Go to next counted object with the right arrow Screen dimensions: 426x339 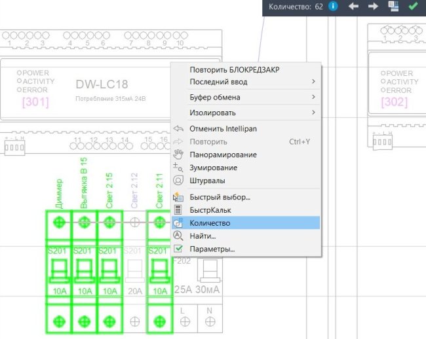(373, 7)
